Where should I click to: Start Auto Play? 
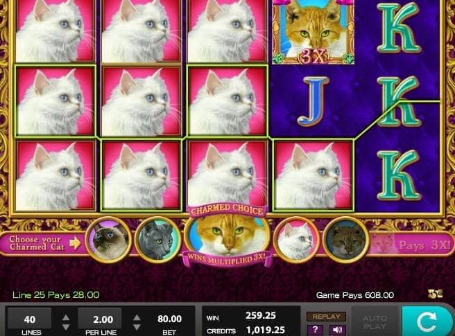coord(375,321)
